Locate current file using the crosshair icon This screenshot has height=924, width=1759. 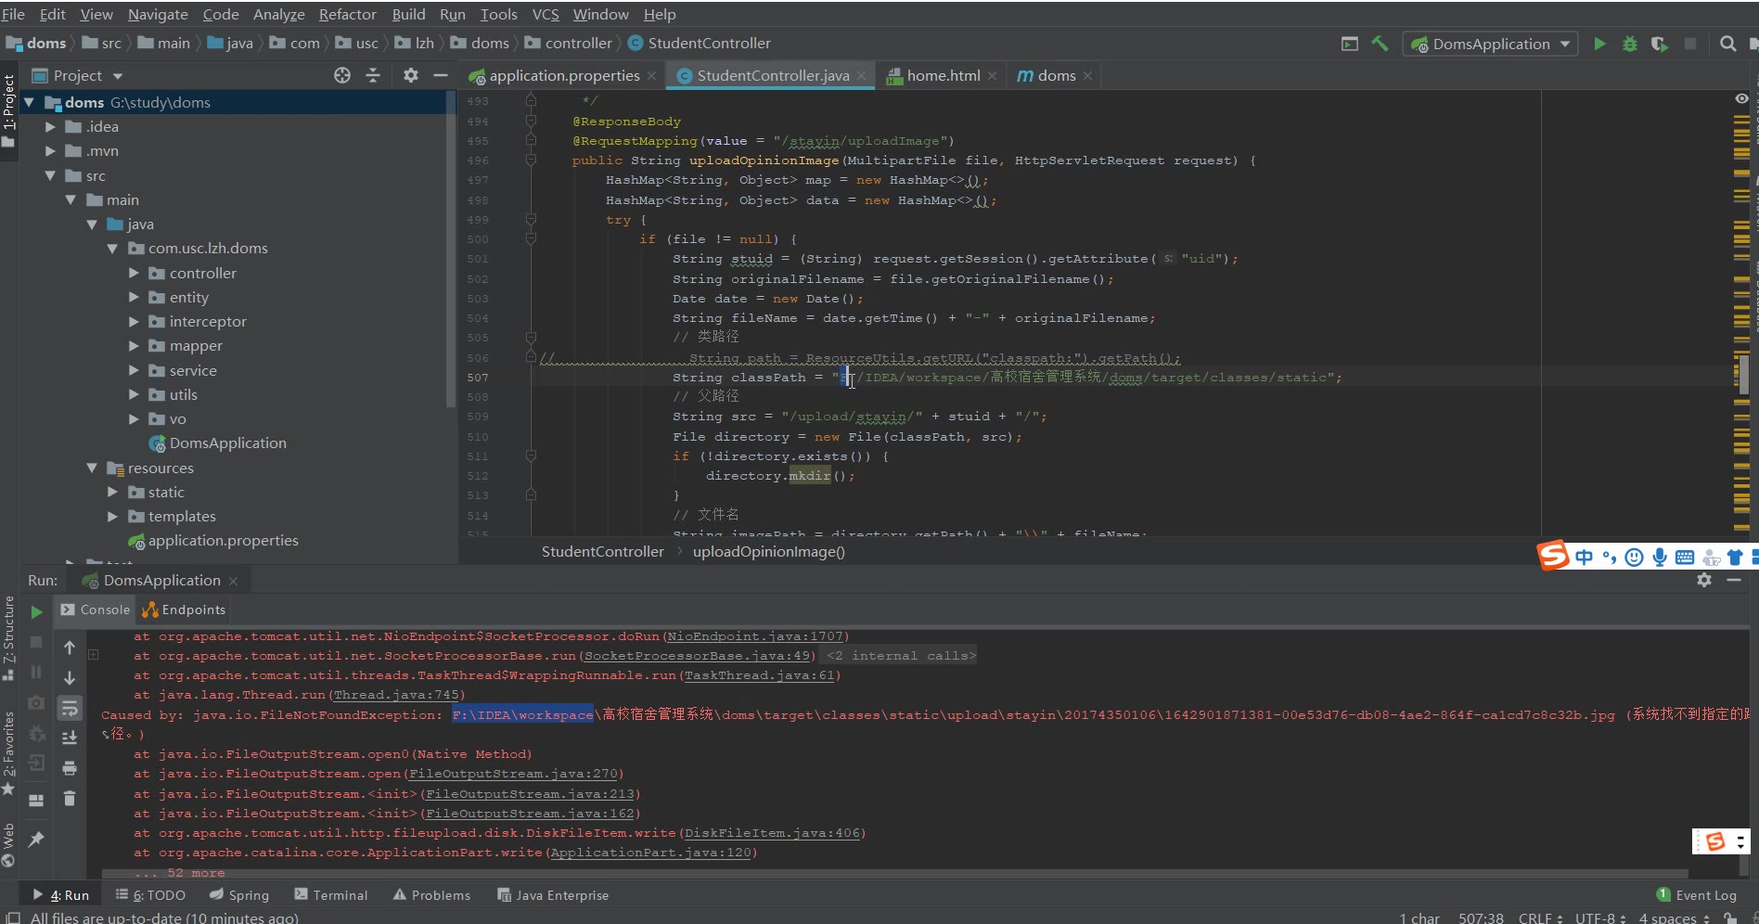pos(342,75)
